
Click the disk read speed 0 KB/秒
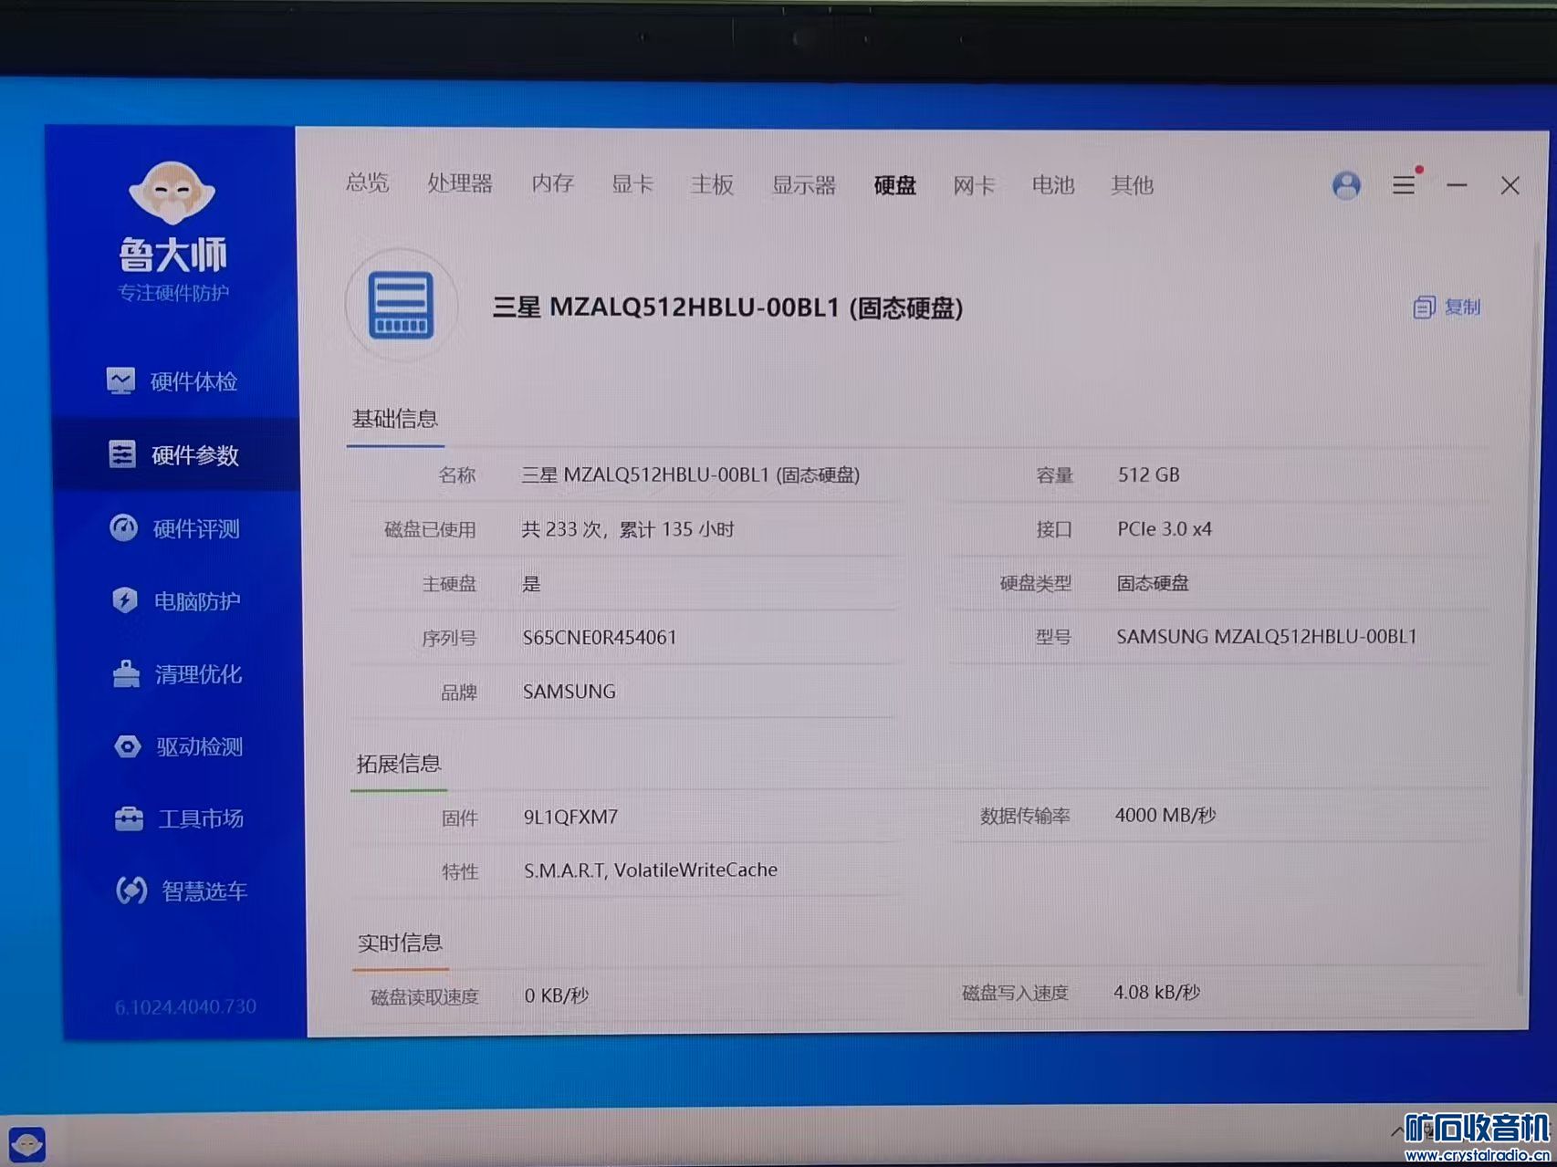(557, 995)
